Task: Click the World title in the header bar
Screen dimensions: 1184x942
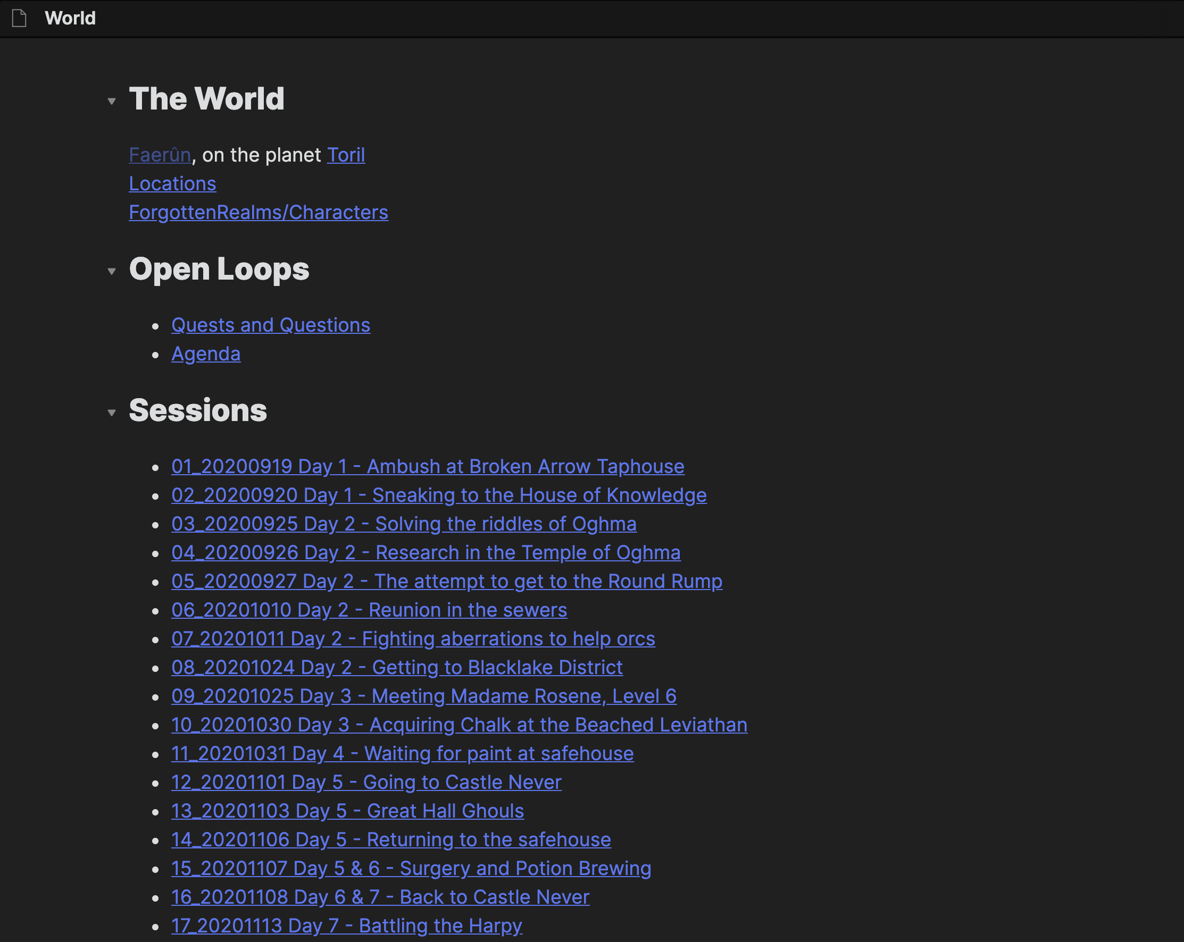Action: (x=70, y=18)
